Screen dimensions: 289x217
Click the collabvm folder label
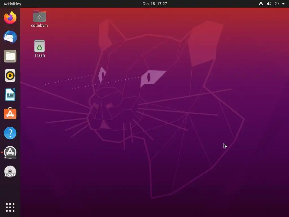[x=40, y=25]
